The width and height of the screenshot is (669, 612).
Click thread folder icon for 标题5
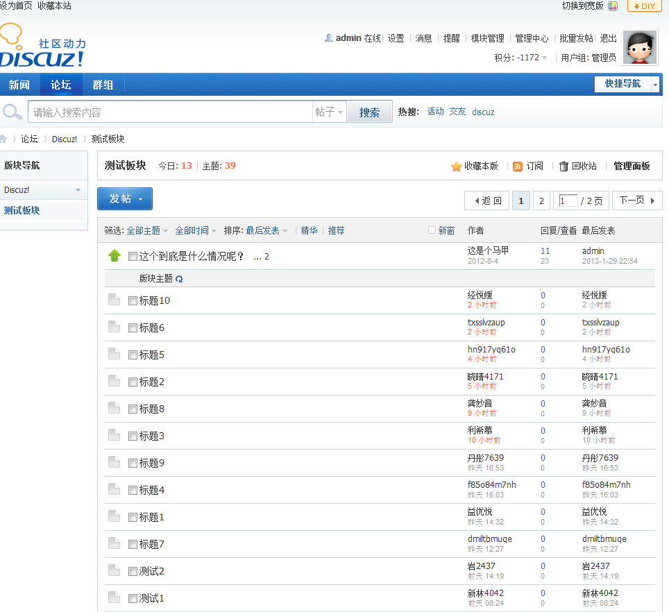click(114, 354)
